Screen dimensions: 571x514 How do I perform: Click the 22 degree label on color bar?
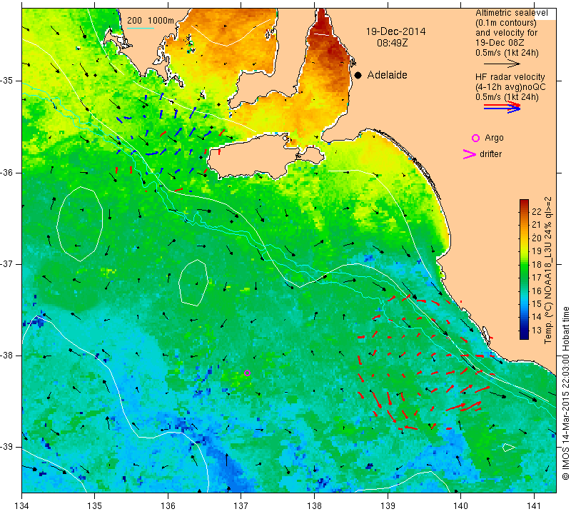[x=537, y=212]
